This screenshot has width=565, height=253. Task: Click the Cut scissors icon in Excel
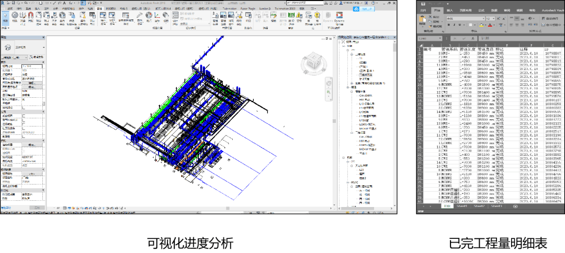pos(430,17)
